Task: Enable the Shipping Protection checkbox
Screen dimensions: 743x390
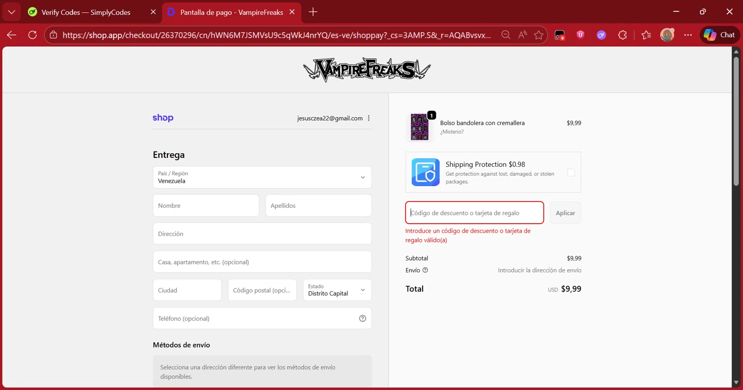Action: [x=571, y=172]
